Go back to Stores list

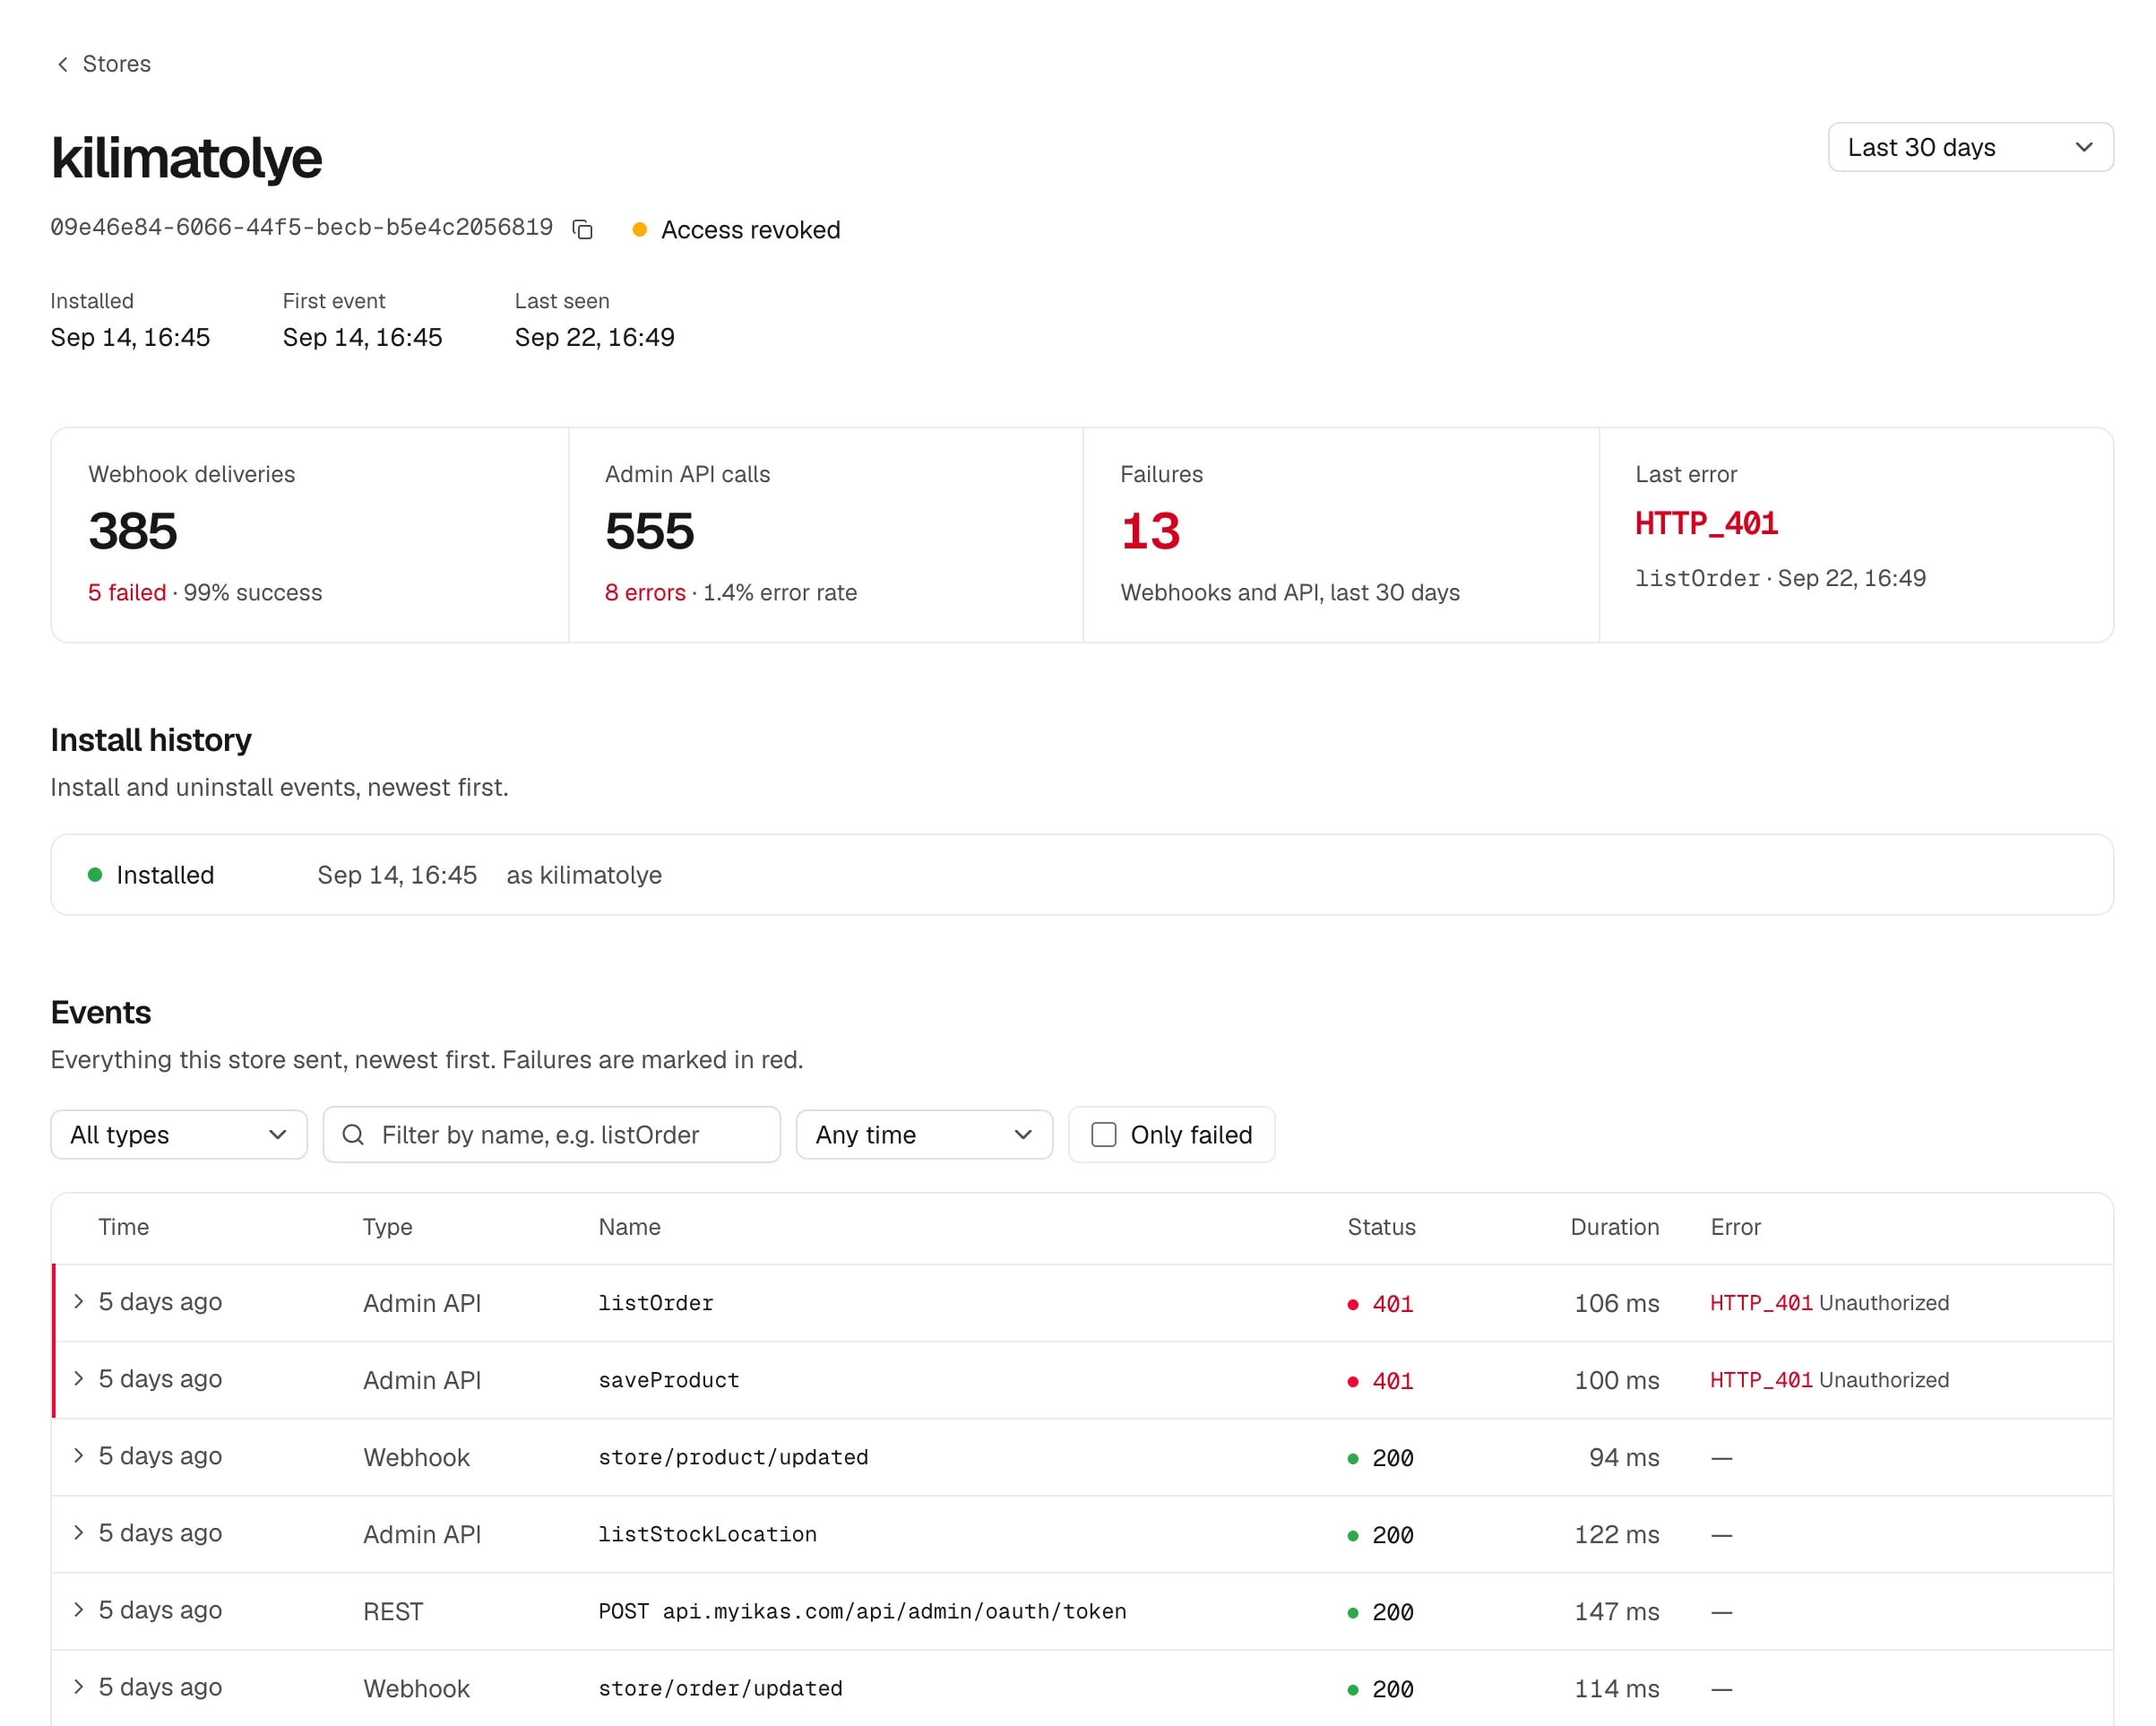click(x=103, y=64)
